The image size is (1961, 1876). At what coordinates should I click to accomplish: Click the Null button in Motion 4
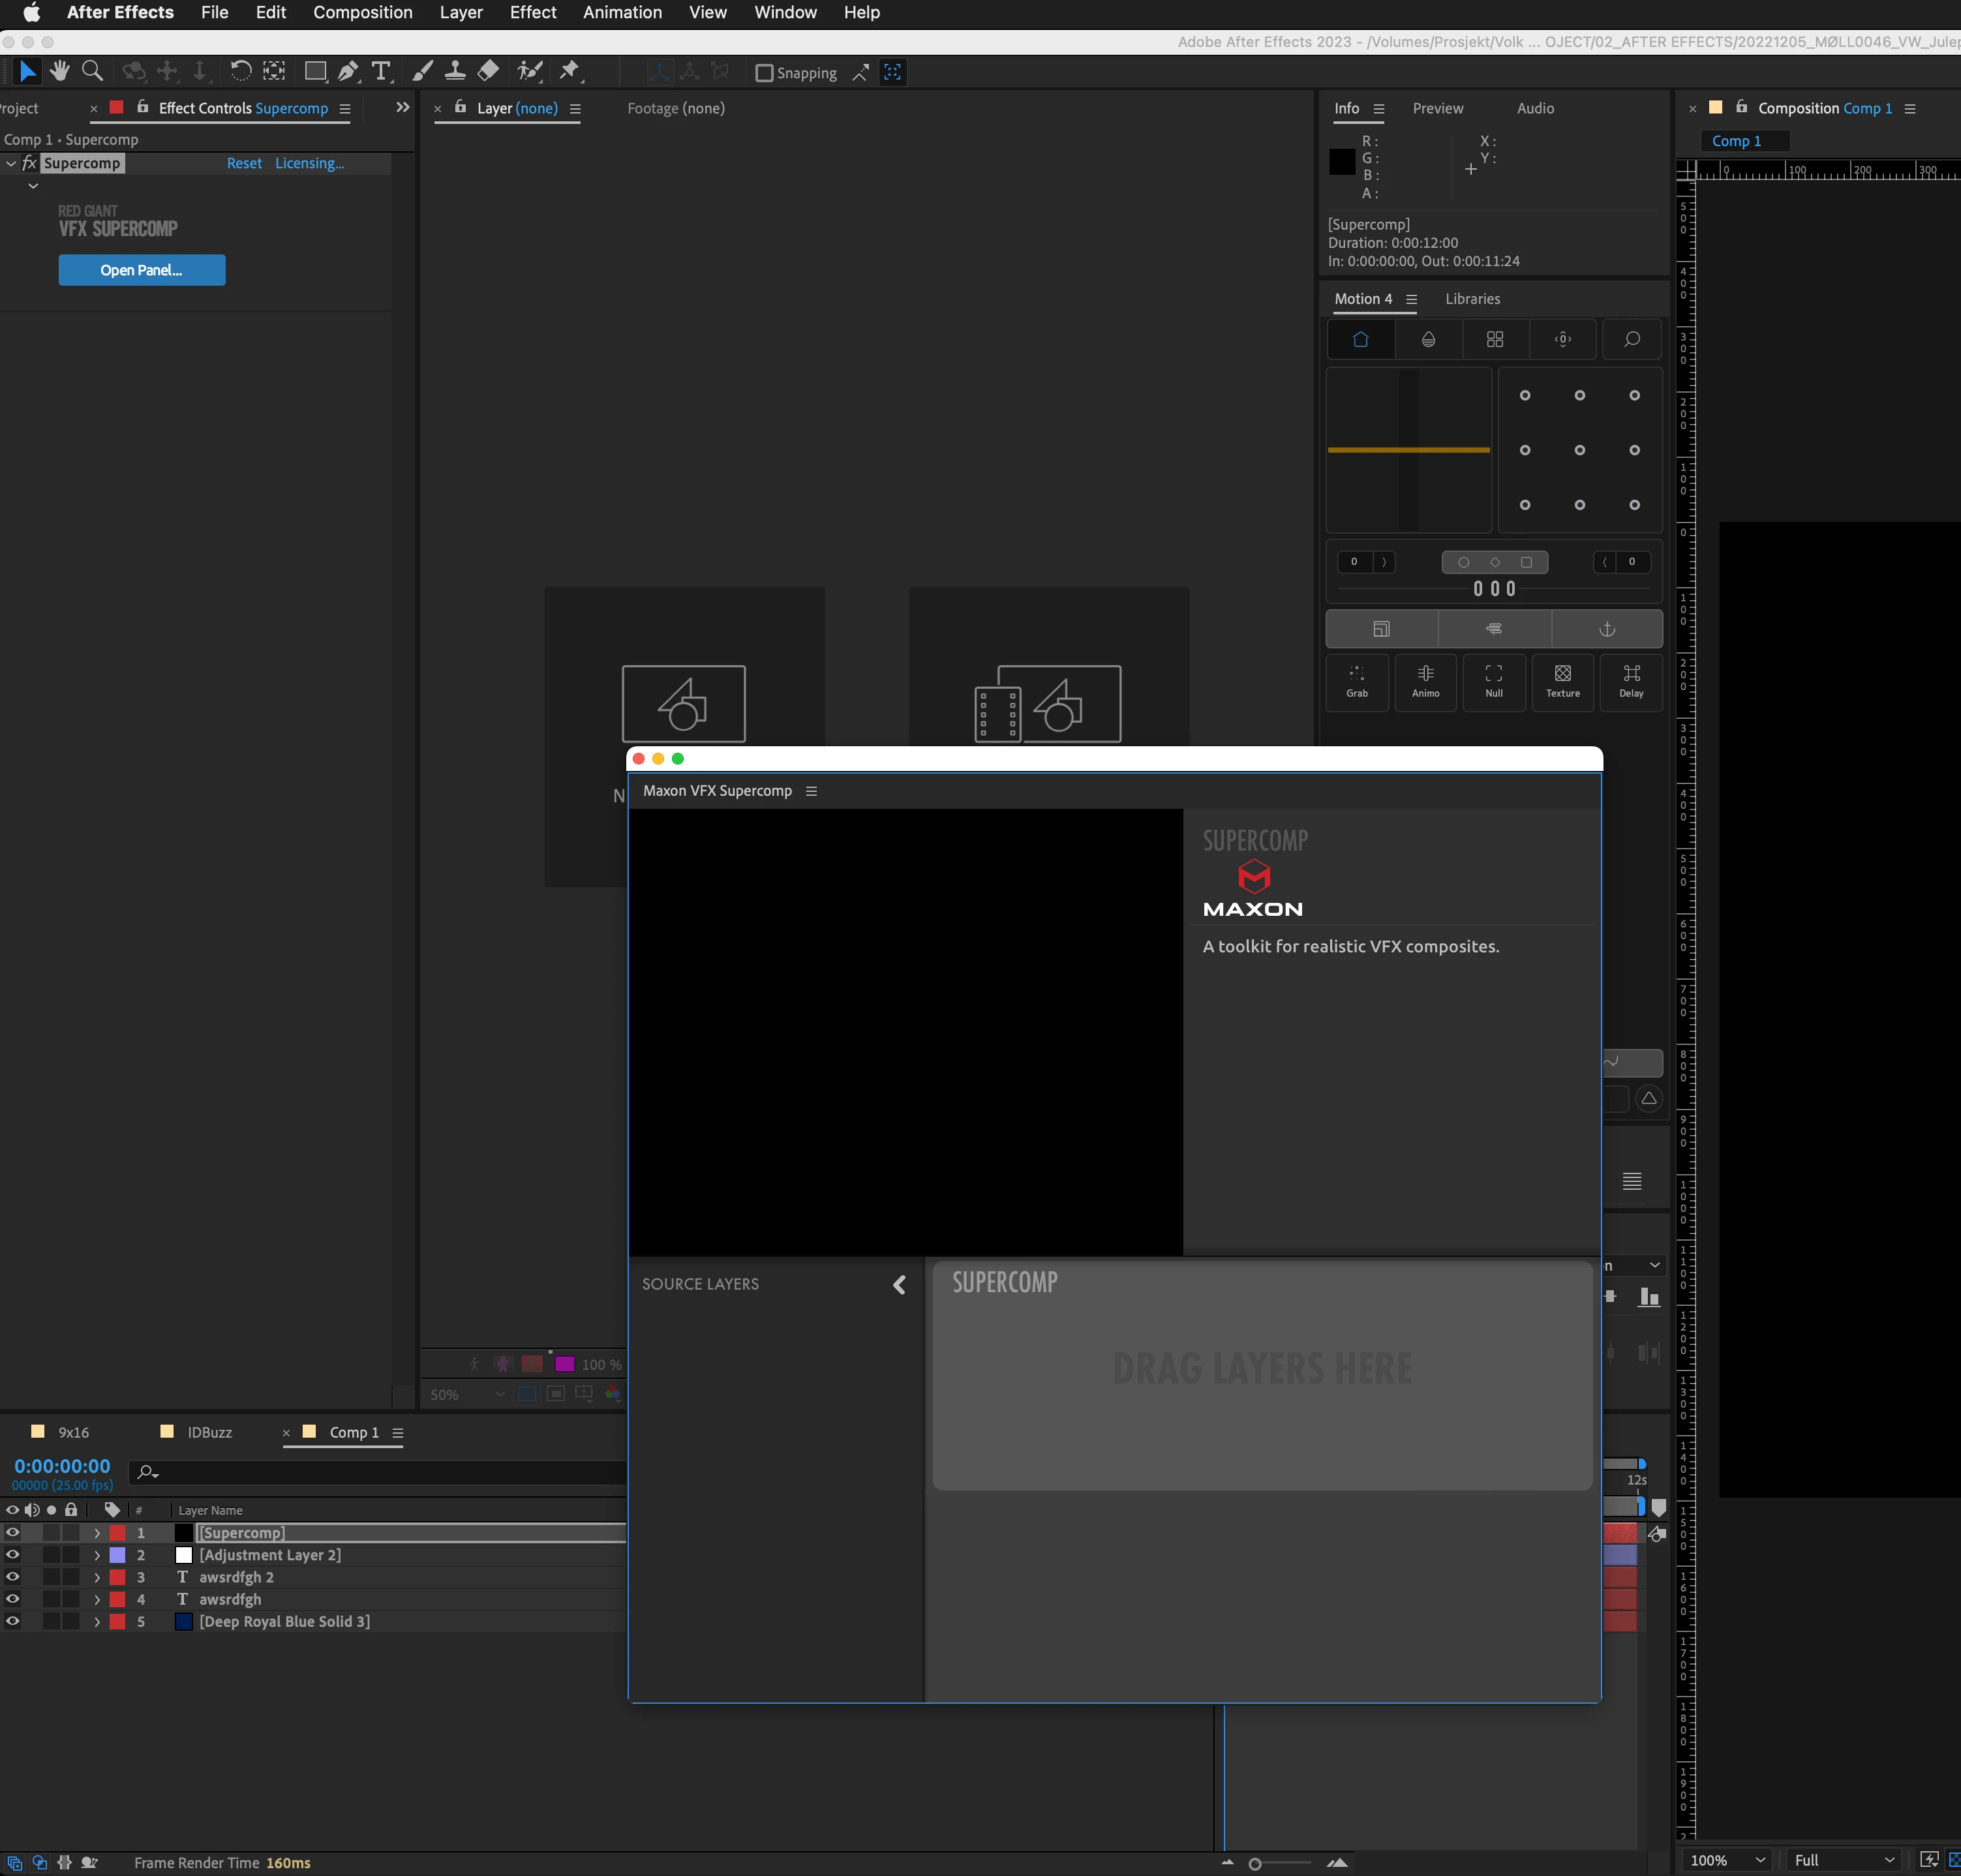(x=1493, y=681)
